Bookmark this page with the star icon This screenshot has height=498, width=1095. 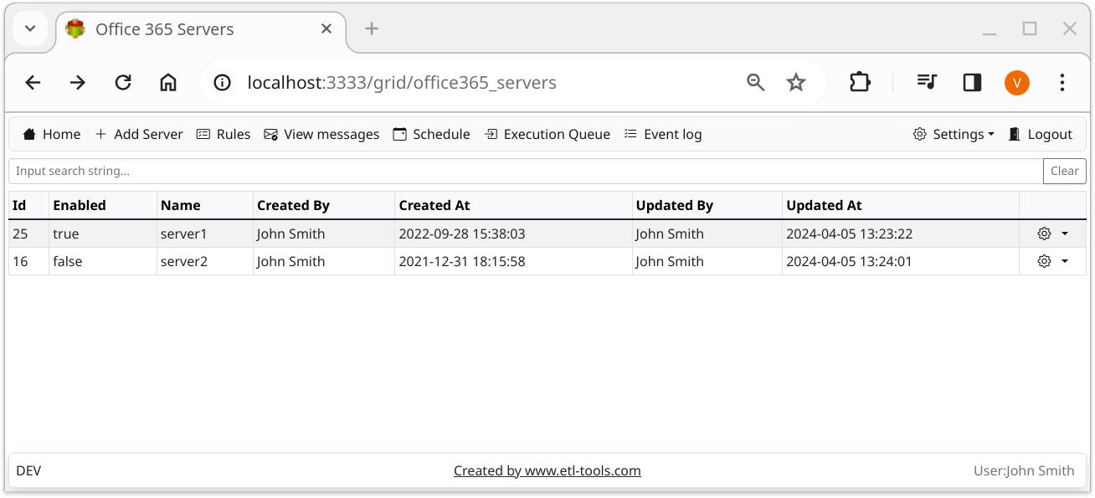(x=796, y=82)
